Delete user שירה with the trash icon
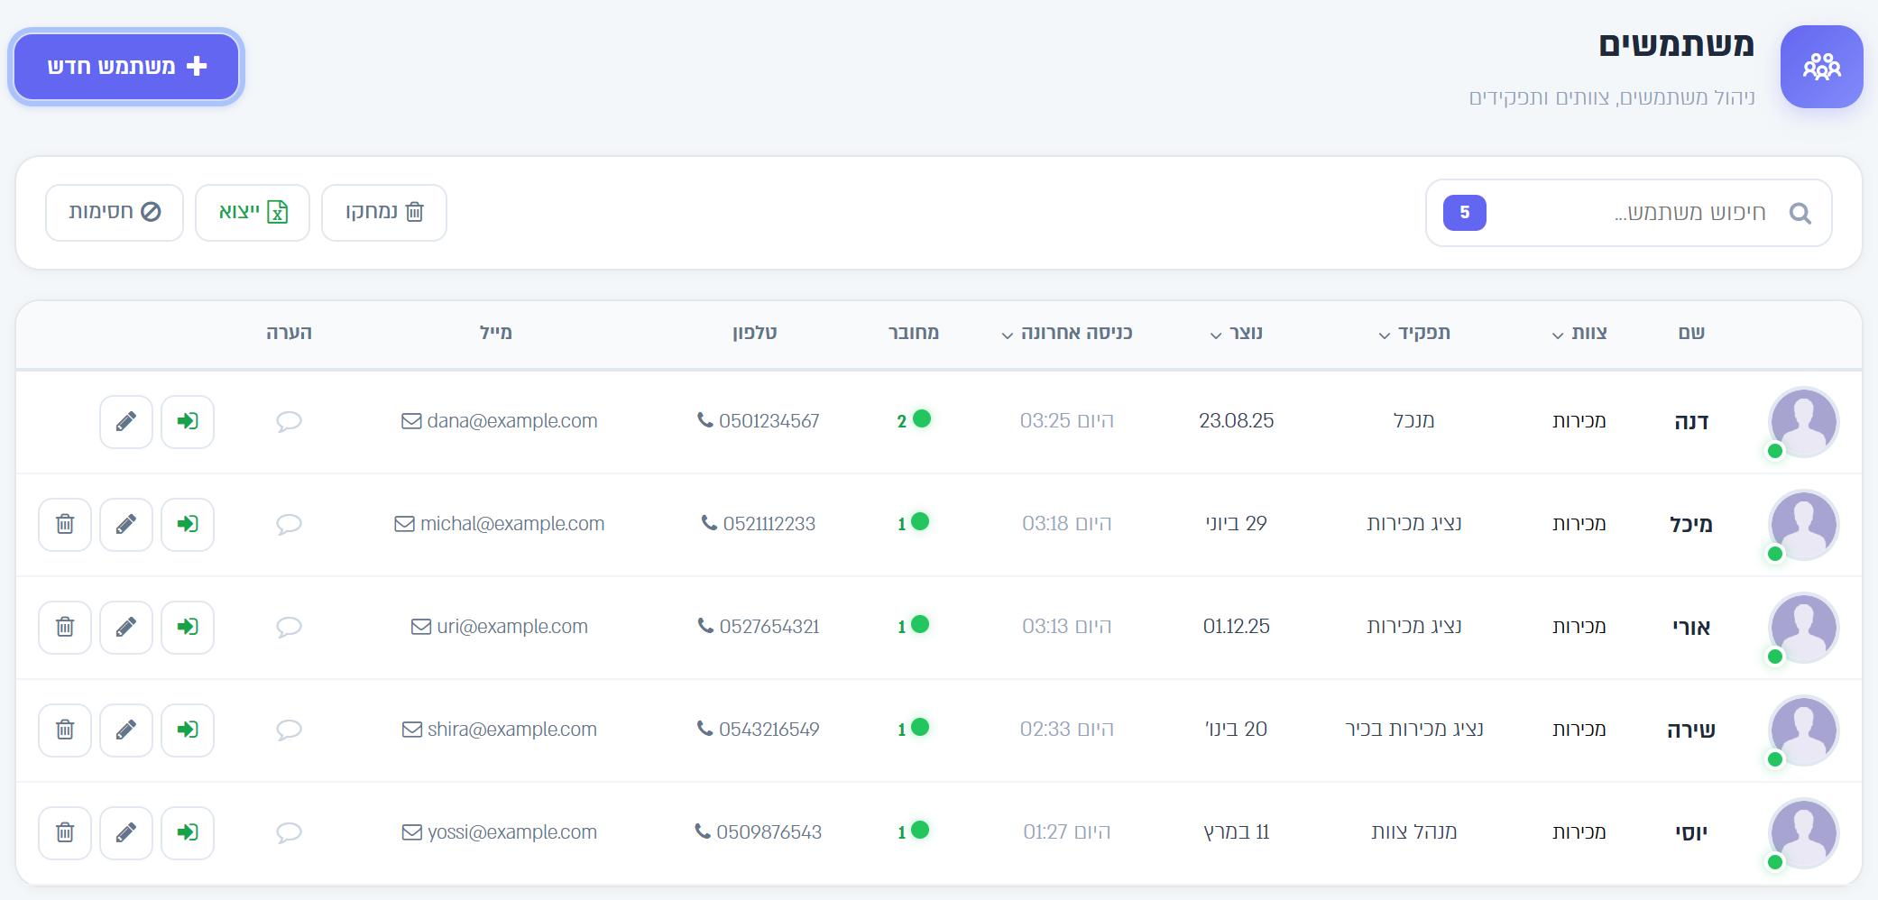 click(x=65, y=730)
